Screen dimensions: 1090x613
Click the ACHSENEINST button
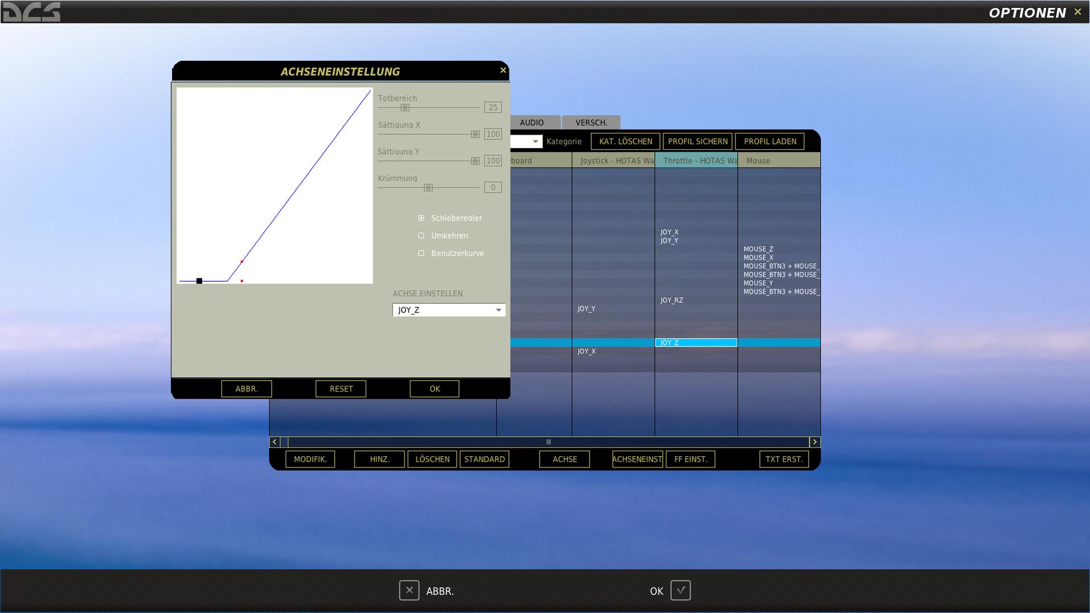click(x=637, y=460)
